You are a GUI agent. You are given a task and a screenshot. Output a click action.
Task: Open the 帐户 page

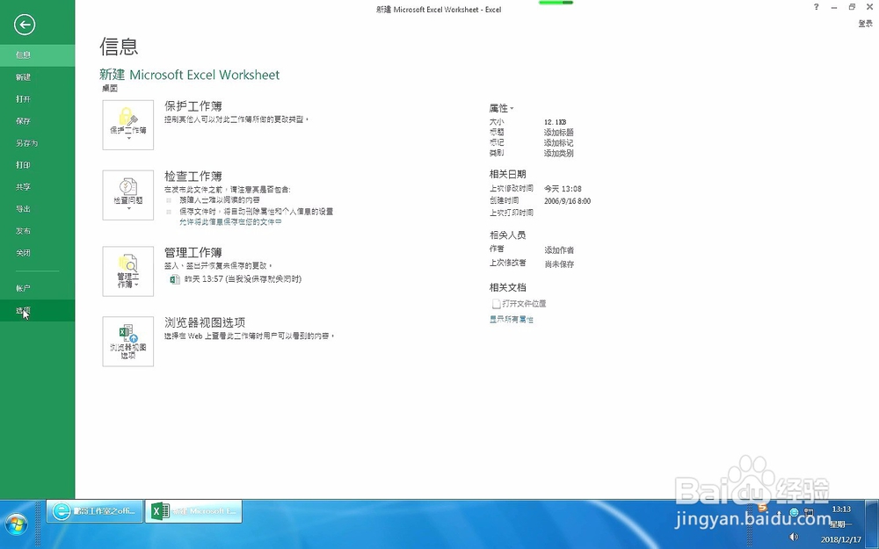pyautogui.click(x=37, y=288)
